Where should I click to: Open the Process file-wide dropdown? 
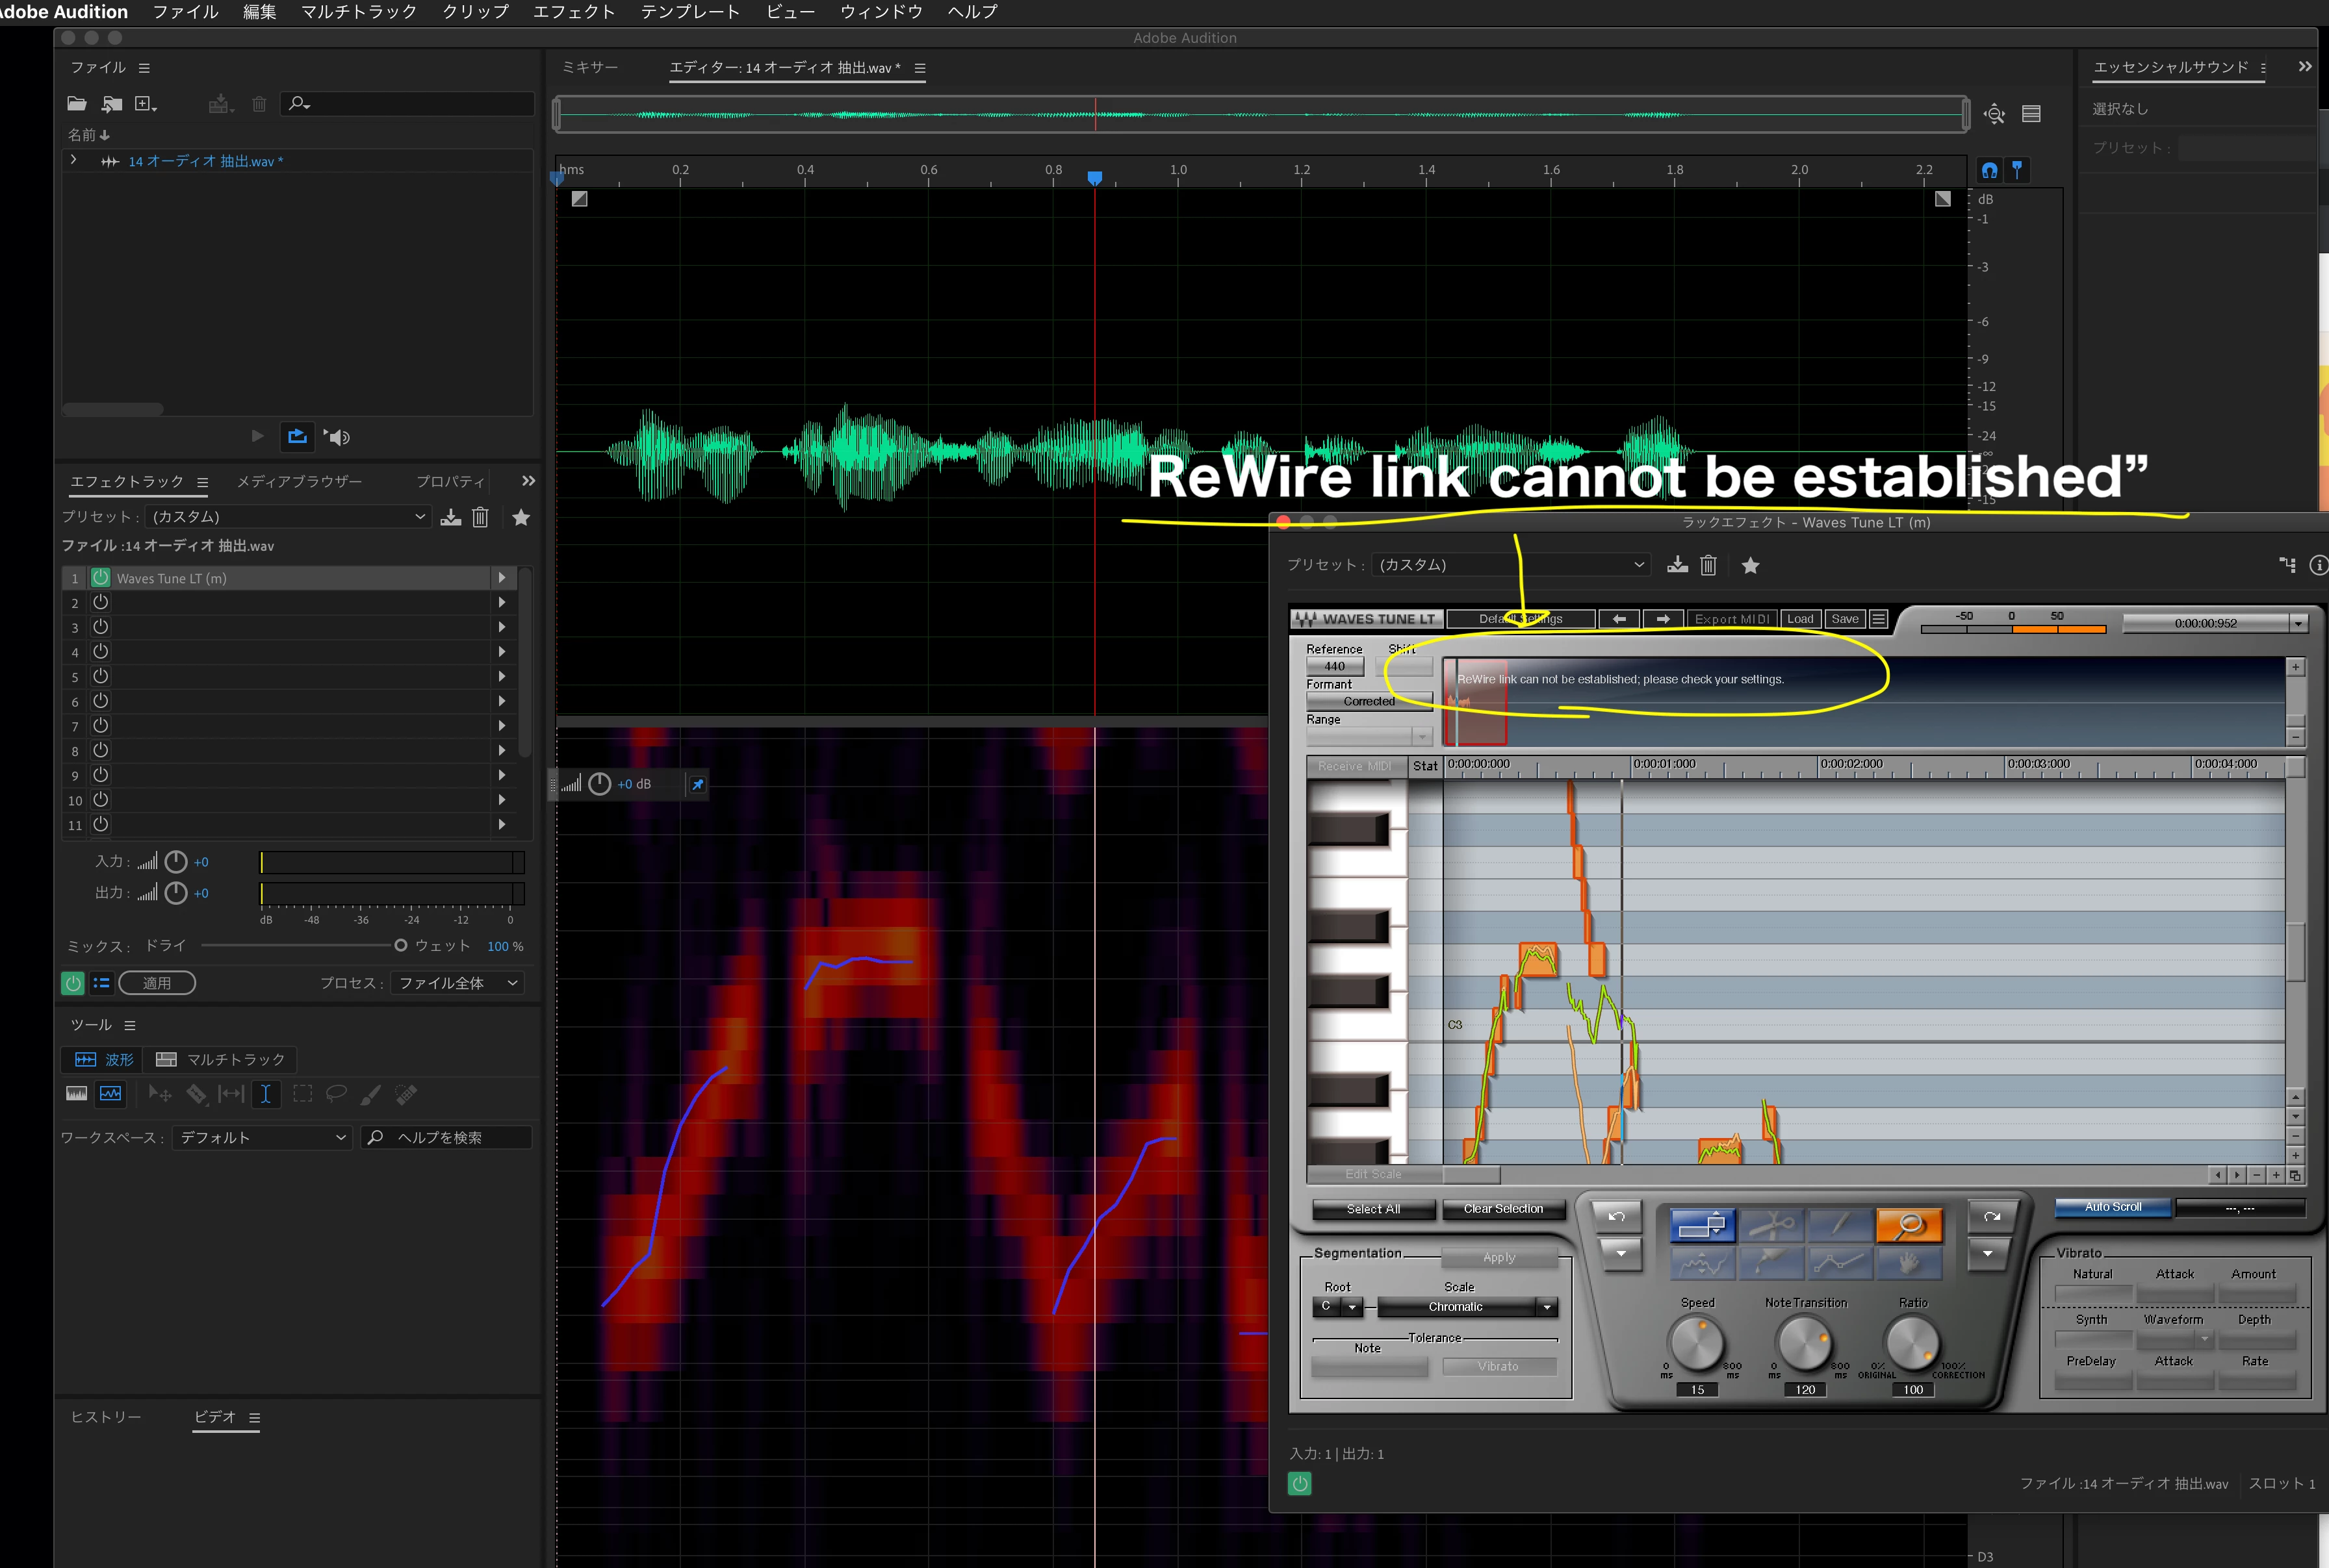tap(458, 983)
